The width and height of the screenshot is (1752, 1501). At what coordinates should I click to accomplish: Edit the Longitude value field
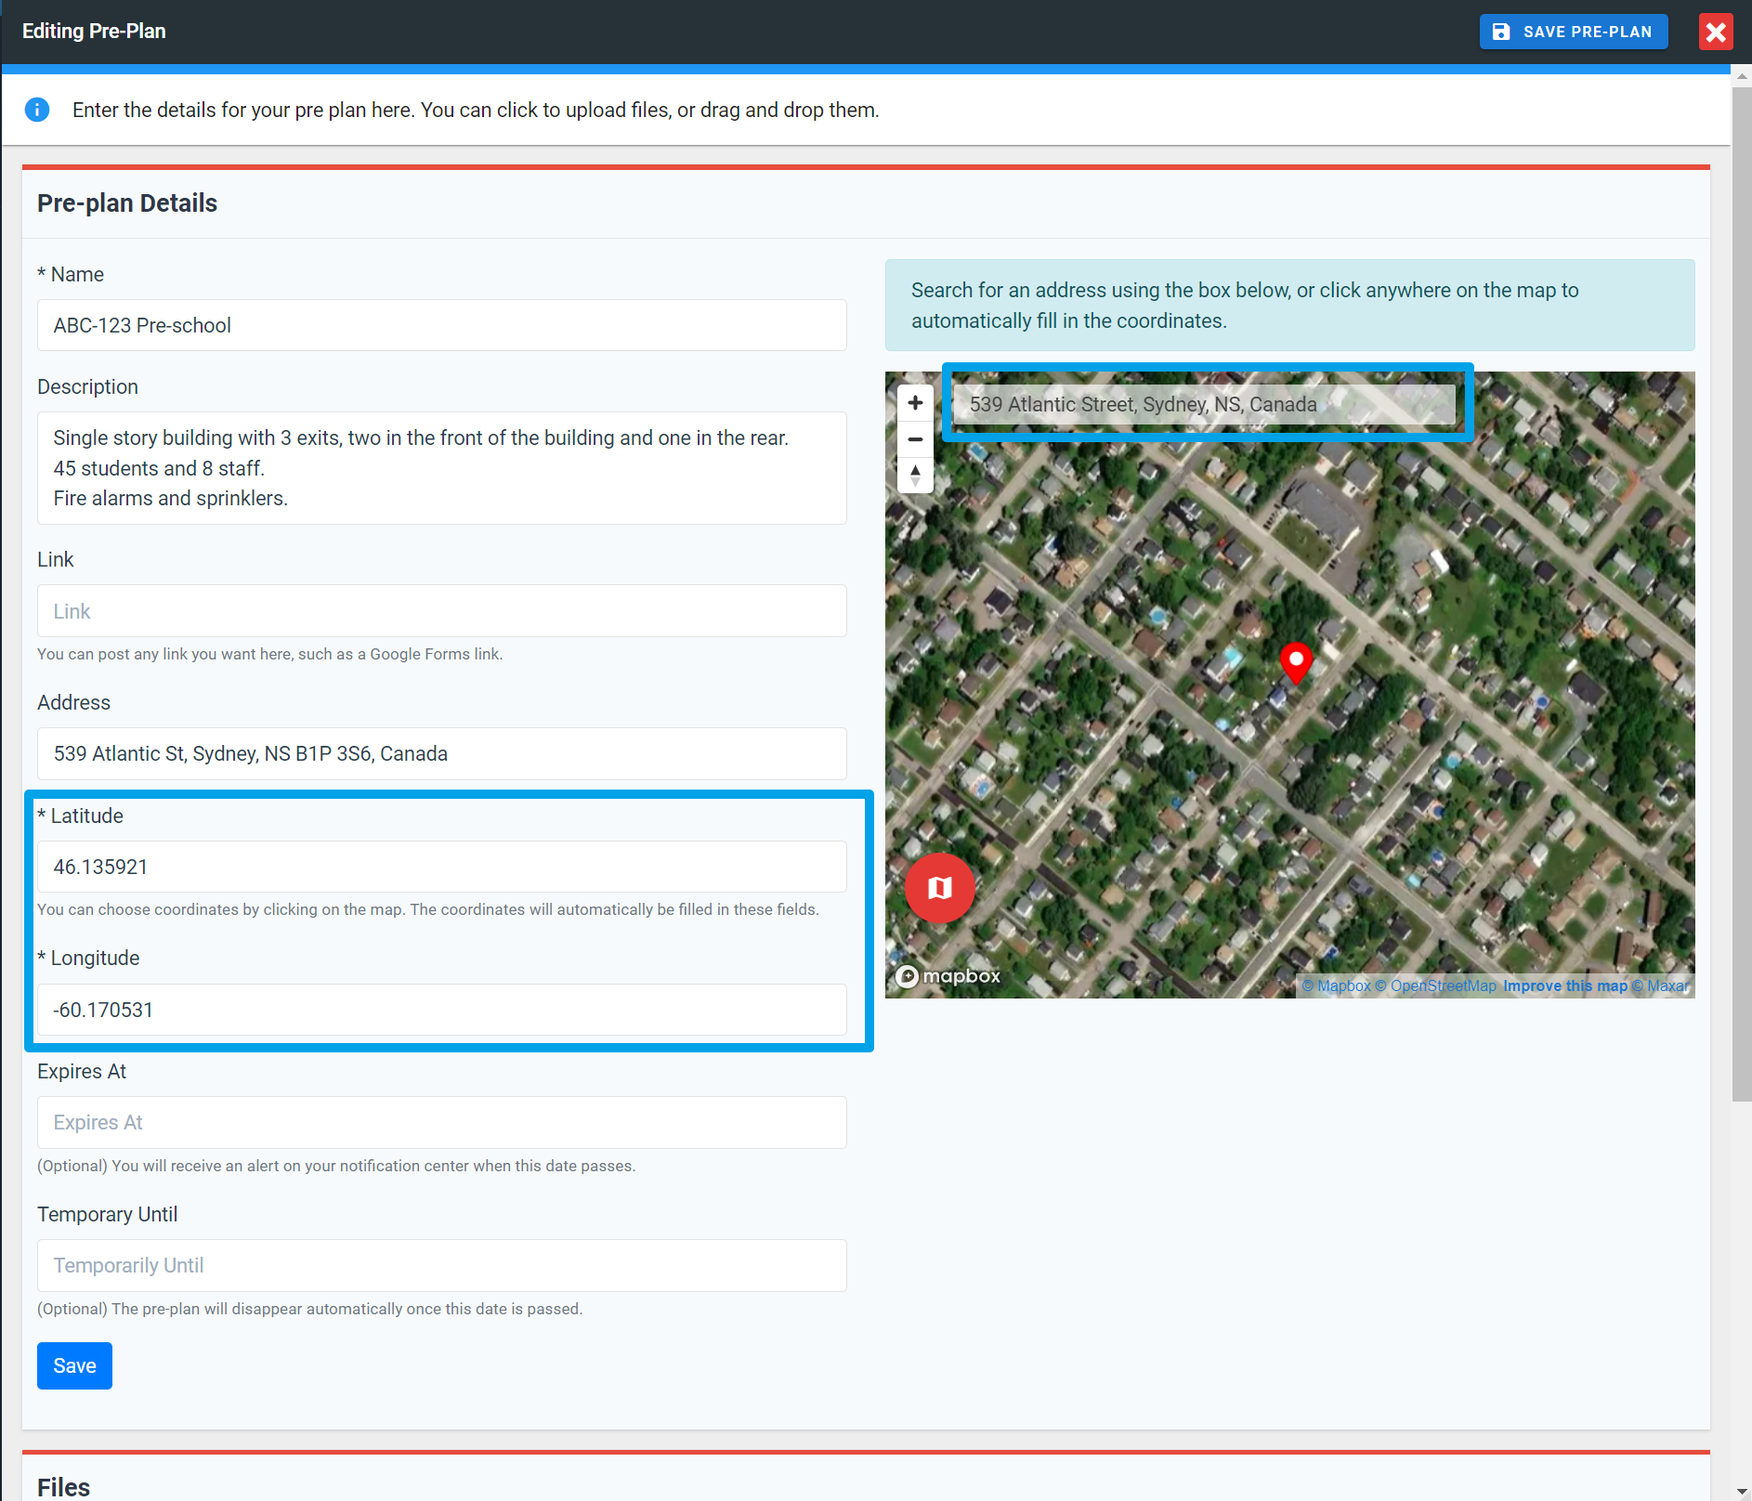(x=441, y=1010)
